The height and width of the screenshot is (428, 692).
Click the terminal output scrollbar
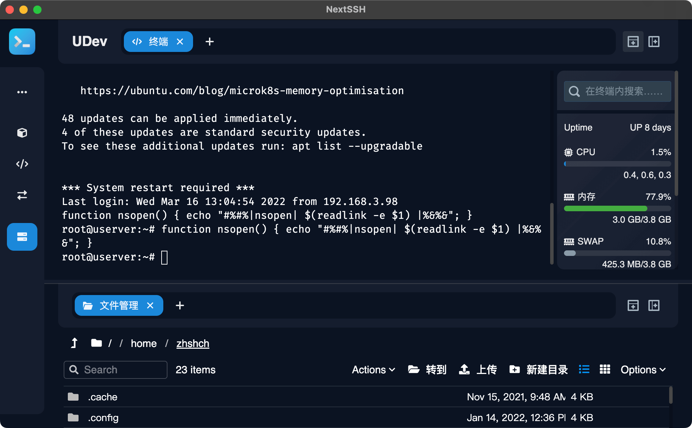tap(552, 234)
